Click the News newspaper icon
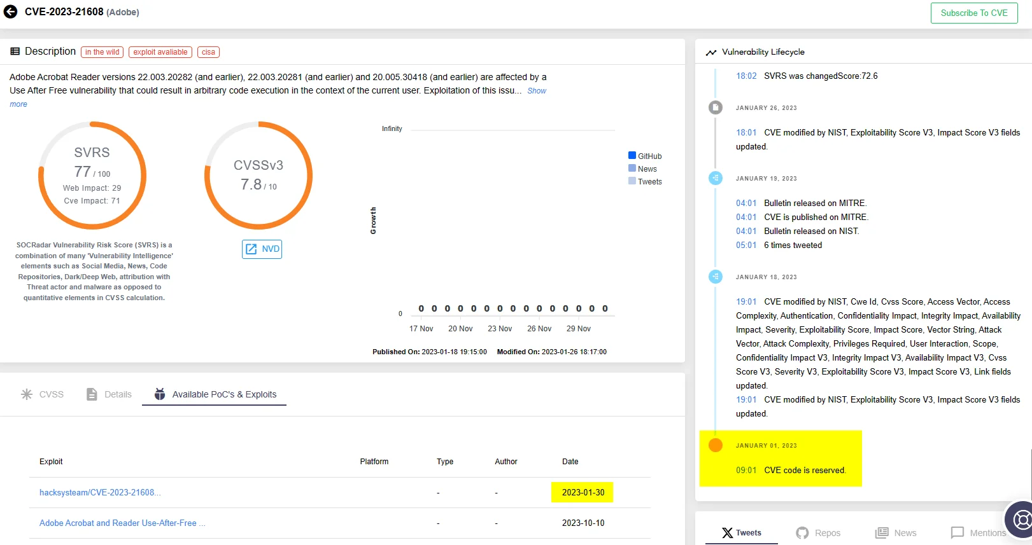 click(882, 533)
